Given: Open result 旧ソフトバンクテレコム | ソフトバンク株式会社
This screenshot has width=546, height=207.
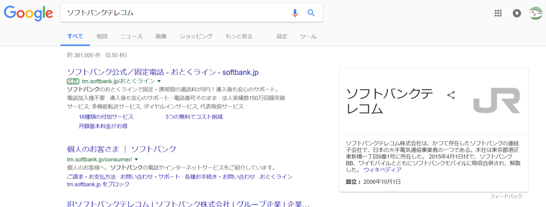Looking at the screenshot, I should [188, 204].
